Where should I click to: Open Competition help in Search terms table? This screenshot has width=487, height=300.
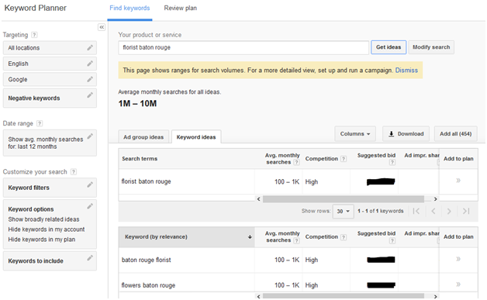(x=344, y=159)
